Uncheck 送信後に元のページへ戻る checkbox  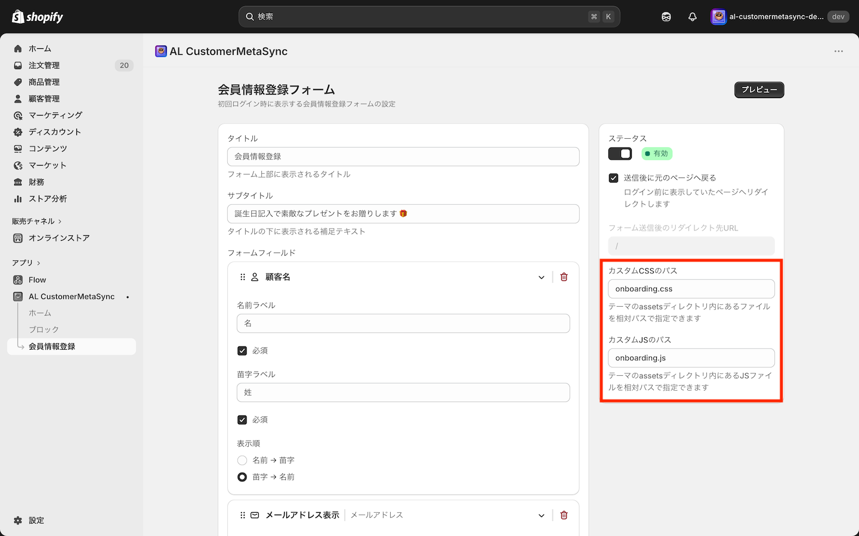[x=613, y=178]
